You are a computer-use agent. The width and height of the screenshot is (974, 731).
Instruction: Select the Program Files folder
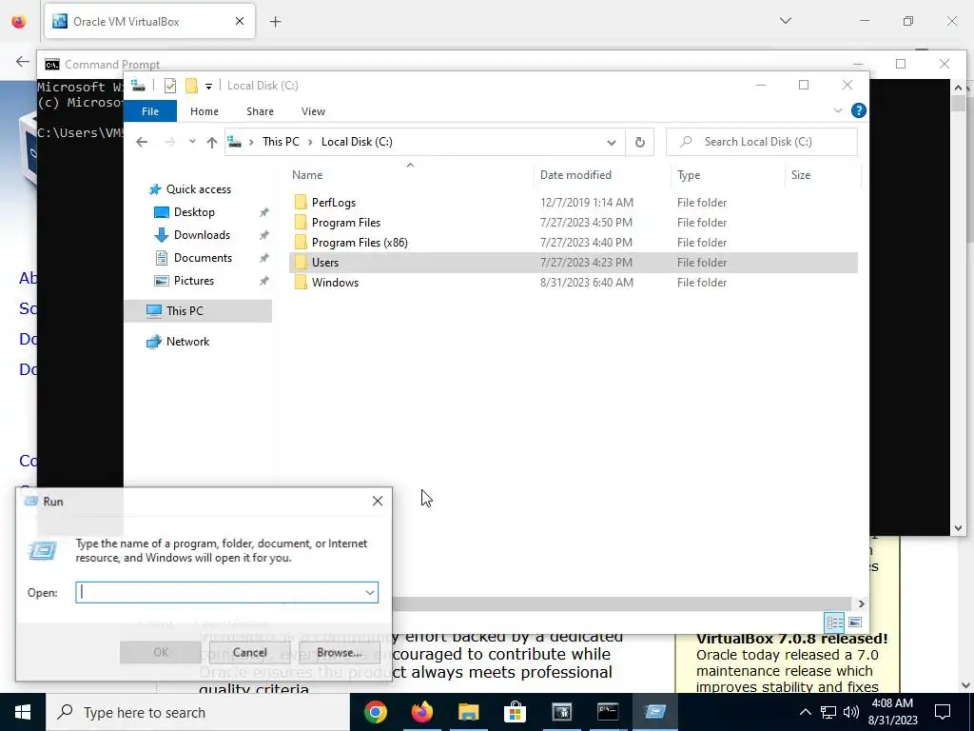click(x=346, y=223)
